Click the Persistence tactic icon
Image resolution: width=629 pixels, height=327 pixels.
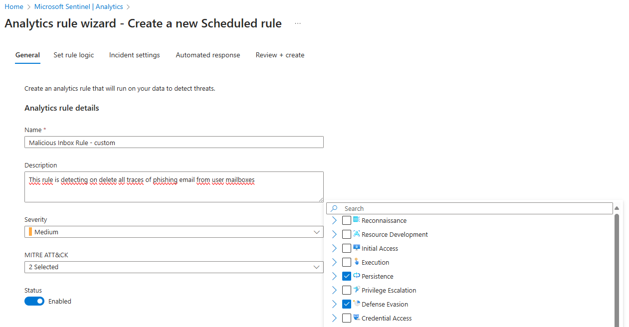[356, 276]
